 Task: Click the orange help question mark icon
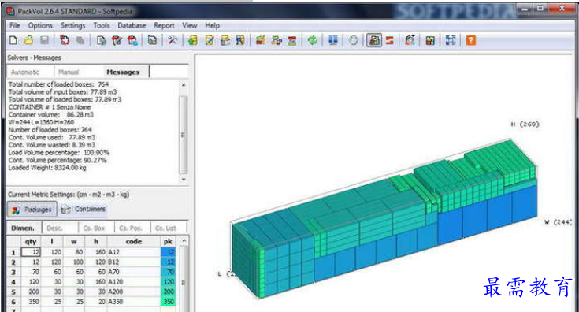tap(471, 40)
